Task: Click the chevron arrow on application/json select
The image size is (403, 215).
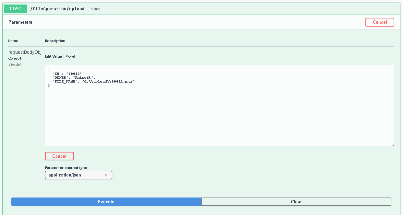Action: click(x=106, y=175)
